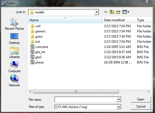Click the Open button
The width and height of the screenshot is (155, 113).
pyautogui.click(x=141, y=99)
